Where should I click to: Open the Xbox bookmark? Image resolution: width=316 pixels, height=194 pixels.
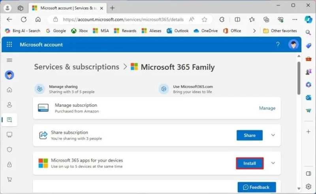coord(79,31)
